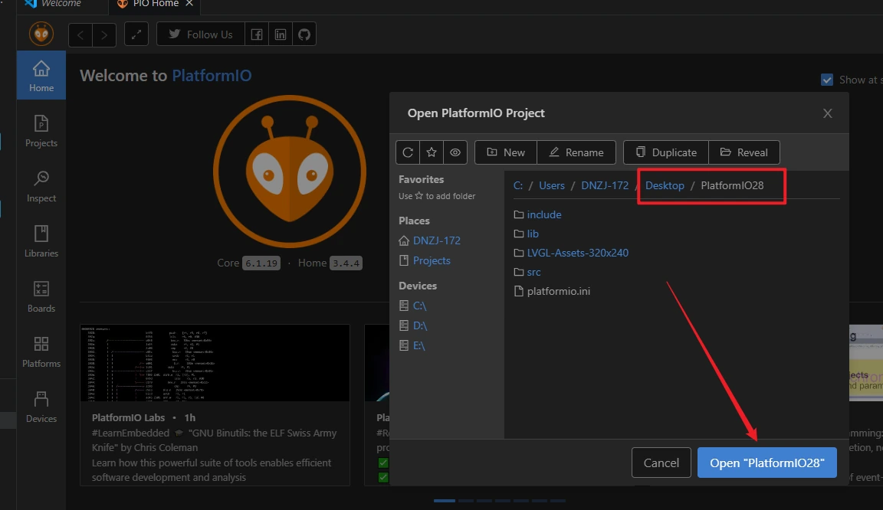Navigate to Users in breadcrumb path
The height and width of the screenshot is (510, 883).
pyautogui.click(x=552, y=186)
